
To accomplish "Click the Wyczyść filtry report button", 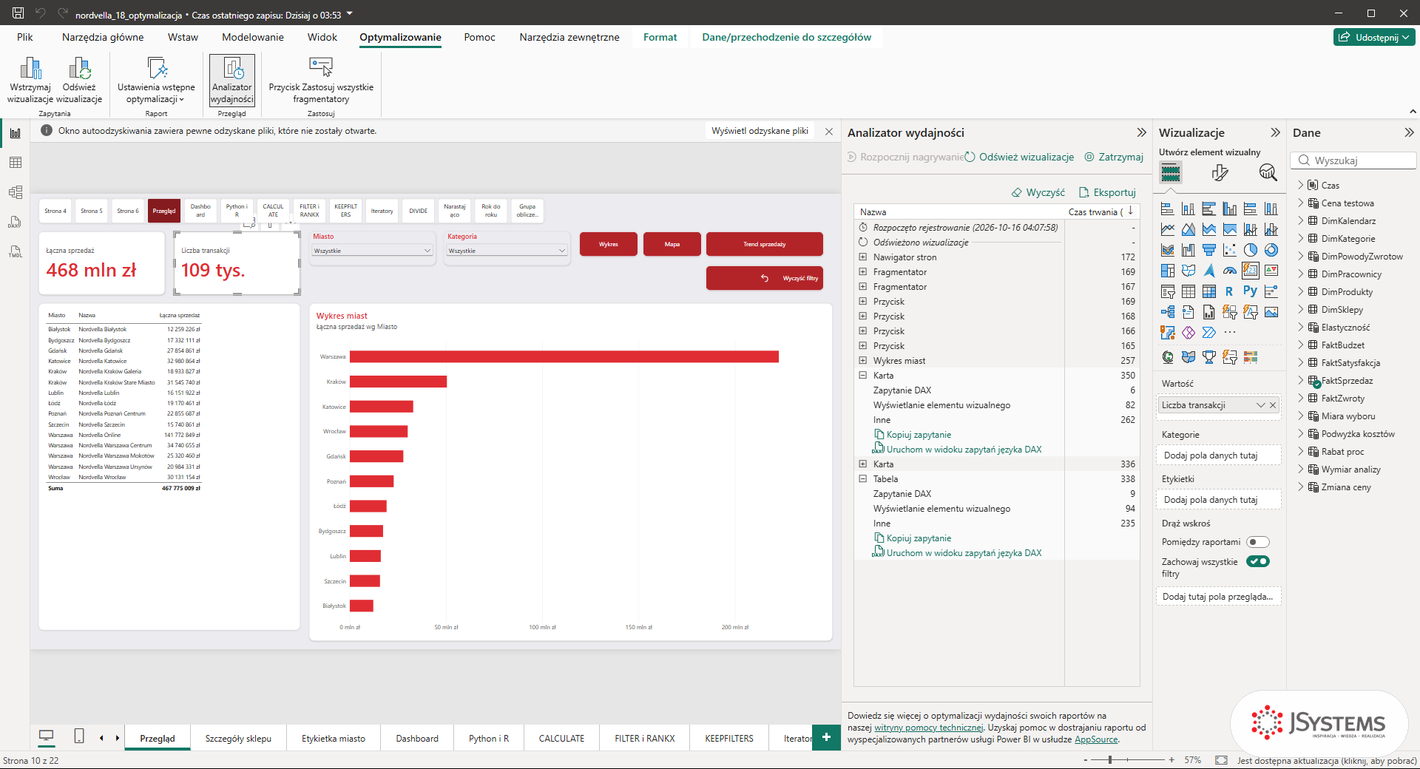I will pyautogui.click(x=765, y=278).
